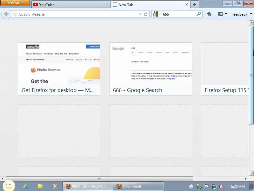
Task: Open Get Firefox for desktop thumbnail
Action: pyautogui.click(x=59, y=69)
